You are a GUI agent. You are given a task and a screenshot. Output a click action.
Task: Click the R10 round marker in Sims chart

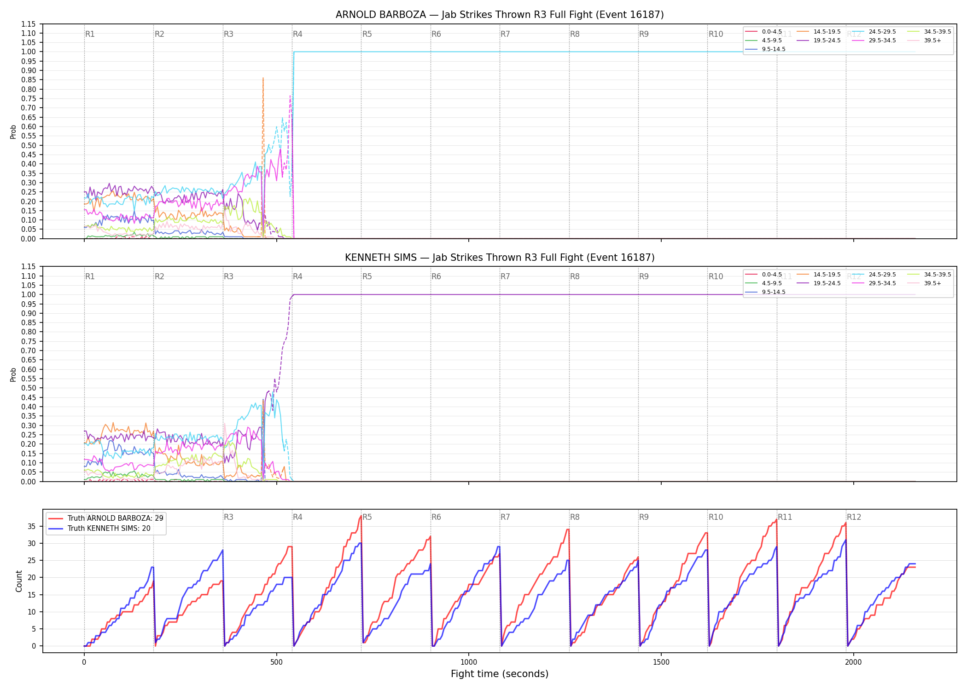[x=716, y=276]
